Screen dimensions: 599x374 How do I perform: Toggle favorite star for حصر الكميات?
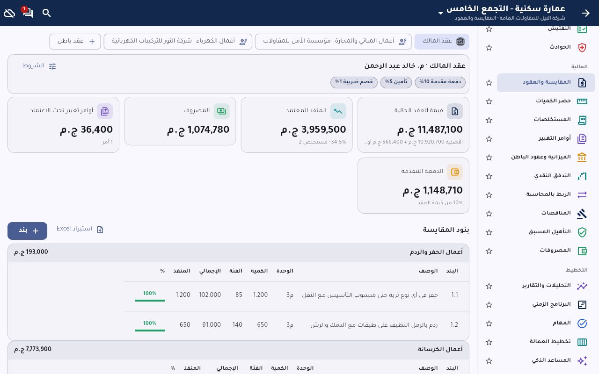pyautogui.click(x=489, y=101)
